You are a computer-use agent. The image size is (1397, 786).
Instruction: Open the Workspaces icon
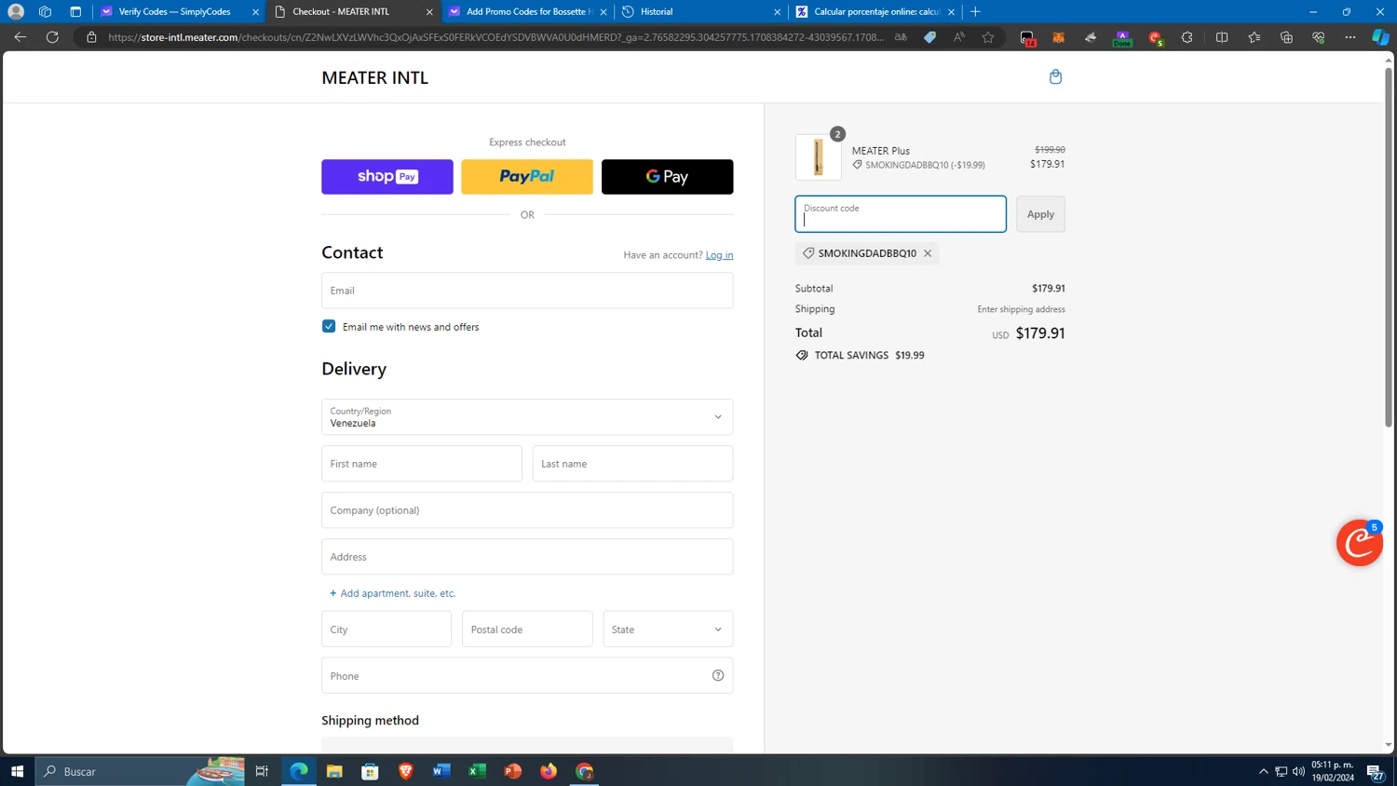pyautogui.click(x=45, y=12)
